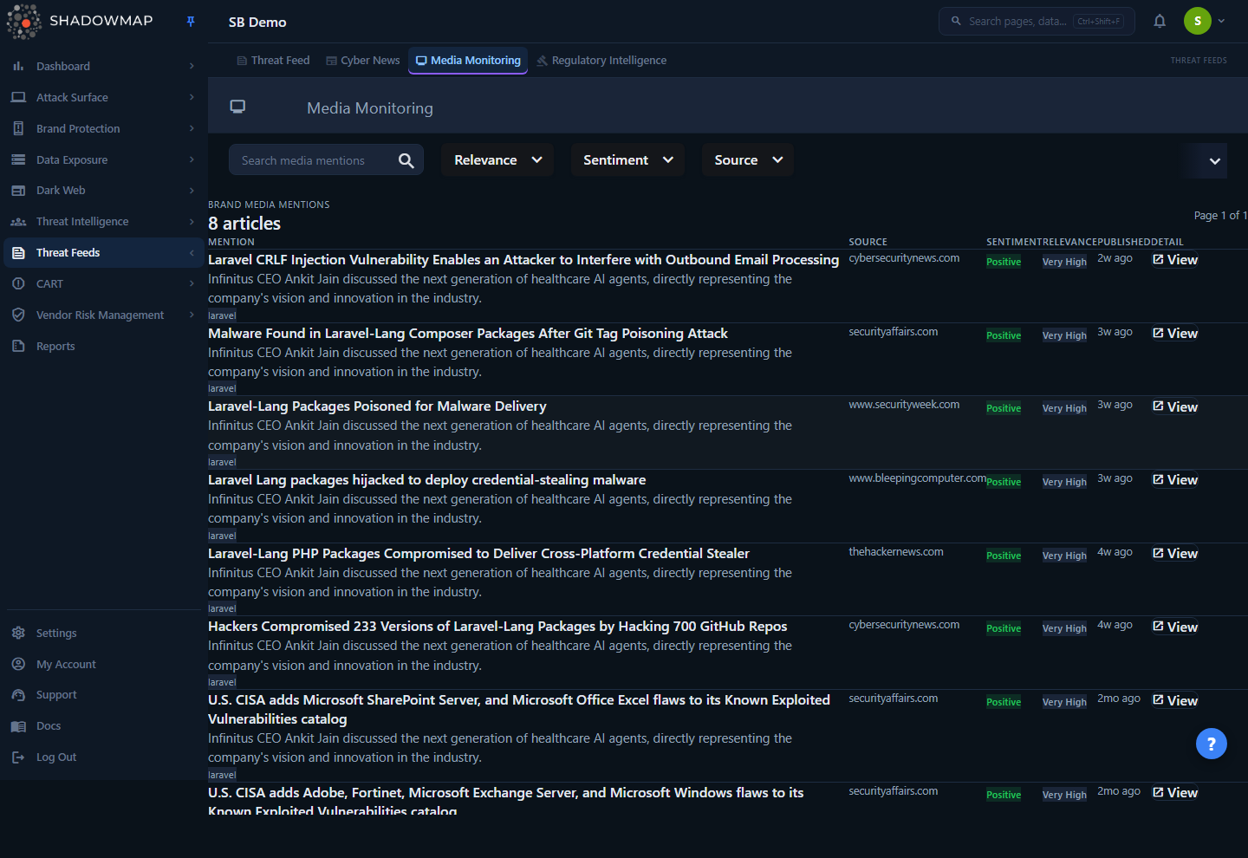View the Laravel-Lang Packages Poisoned article
1248x858 pixels.
pos(1175,407)
